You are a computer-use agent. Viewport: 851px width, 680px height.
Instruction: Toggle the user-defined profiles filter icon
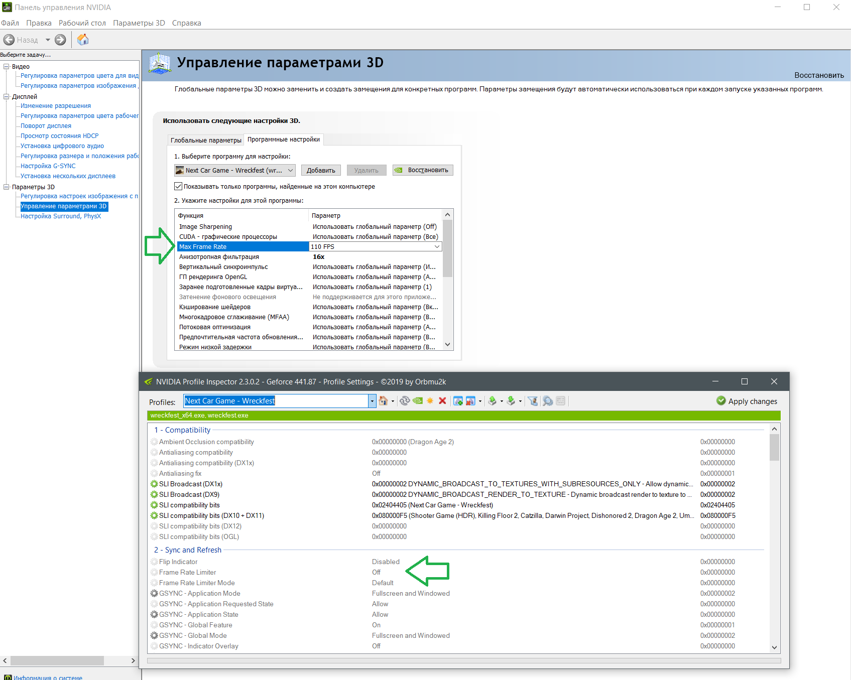click(533, 401)
